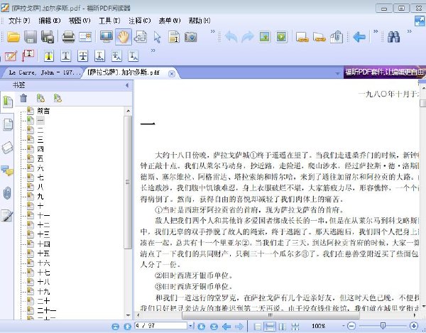Select the yellow Highlight text tool
Viewport: 426px width, 333px height.
(49, 56)
